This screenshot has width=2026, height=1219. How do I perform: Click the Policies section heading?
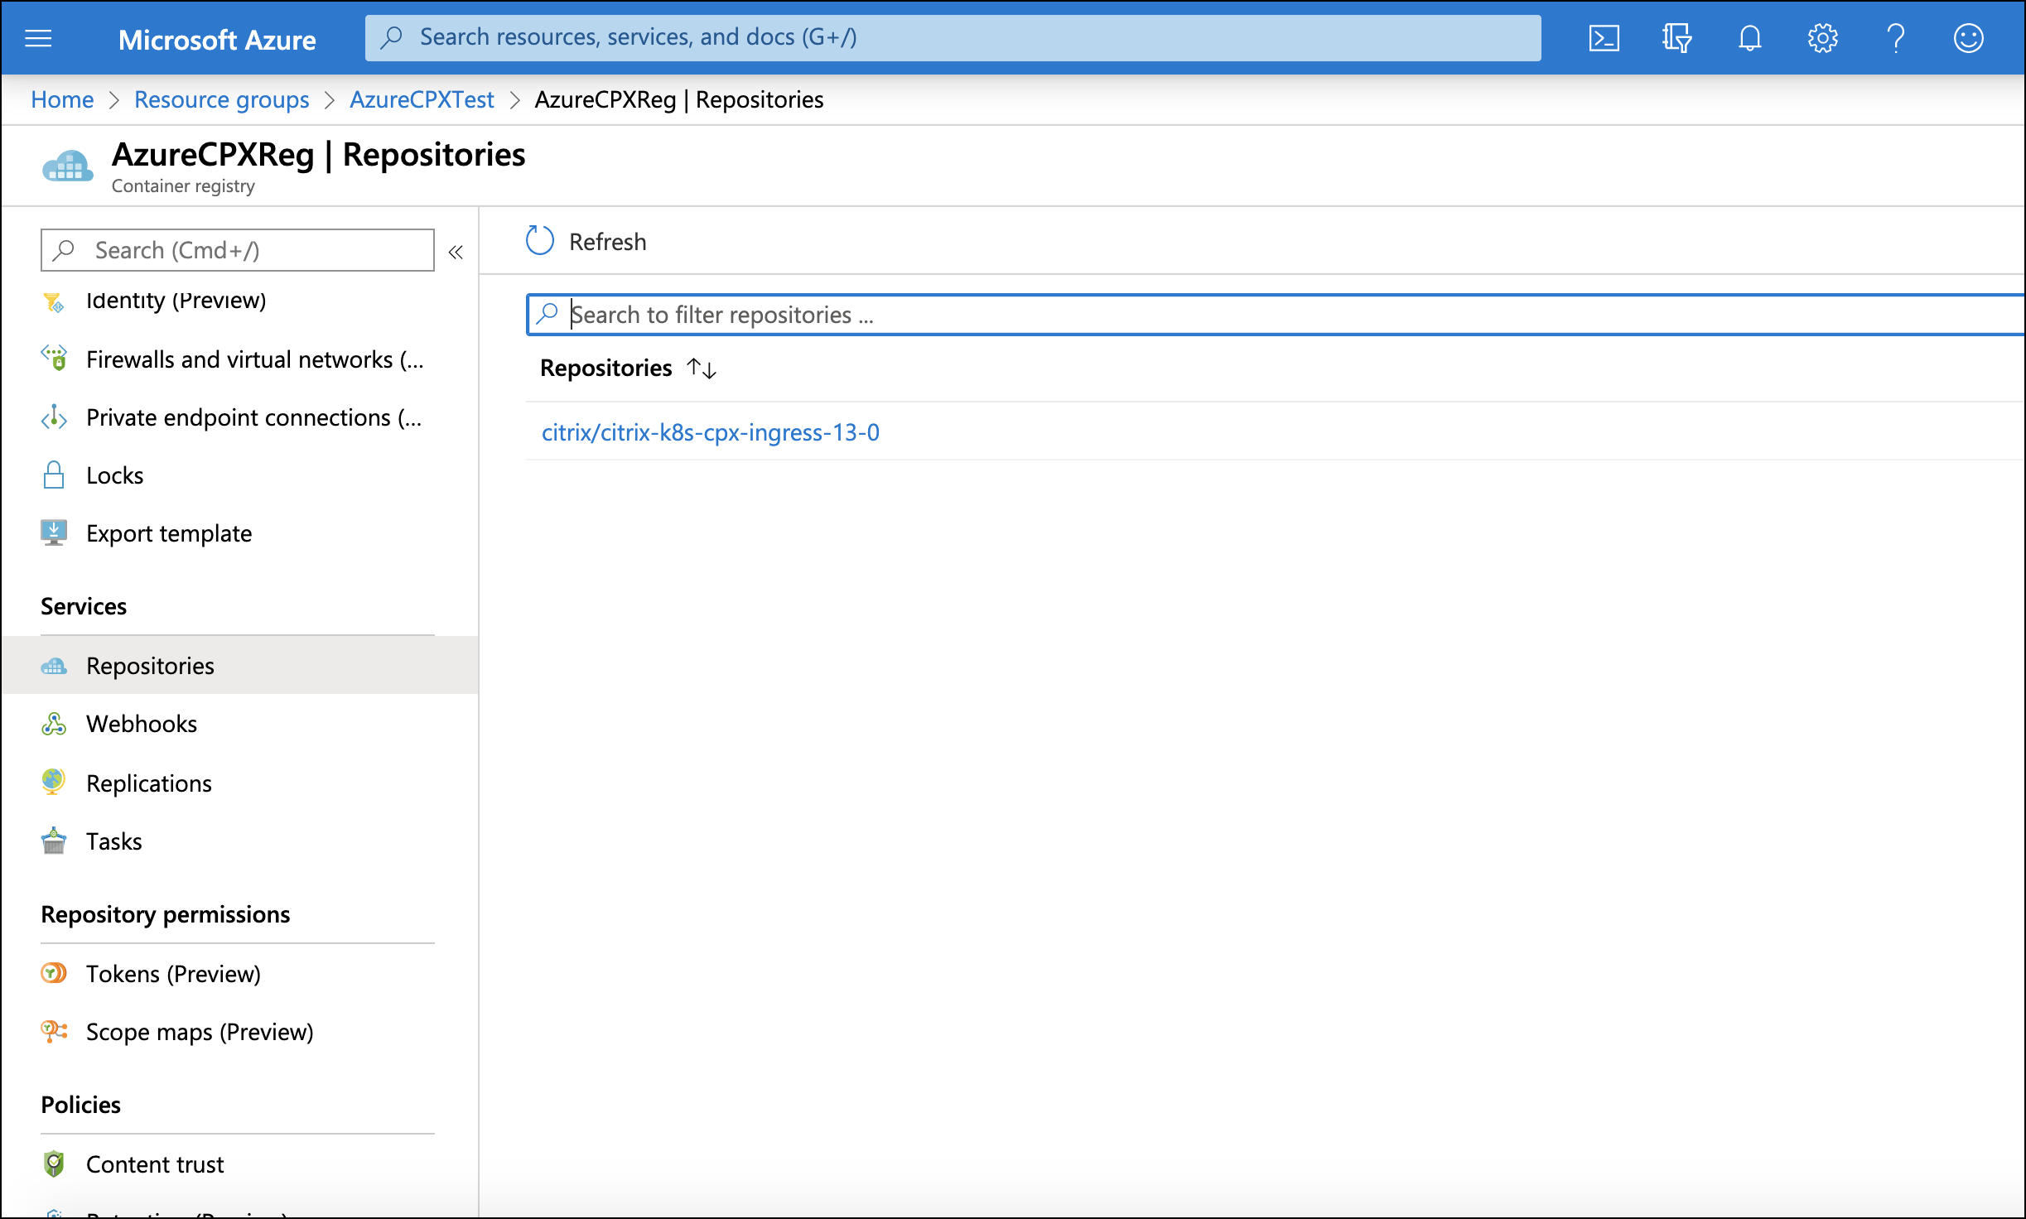pos(80,1104)
